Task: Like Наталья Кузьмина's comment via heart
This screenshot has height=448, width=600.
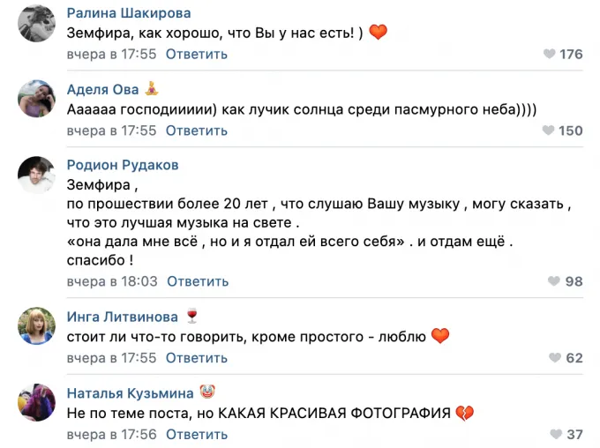Action: click(x=553, y=435)
